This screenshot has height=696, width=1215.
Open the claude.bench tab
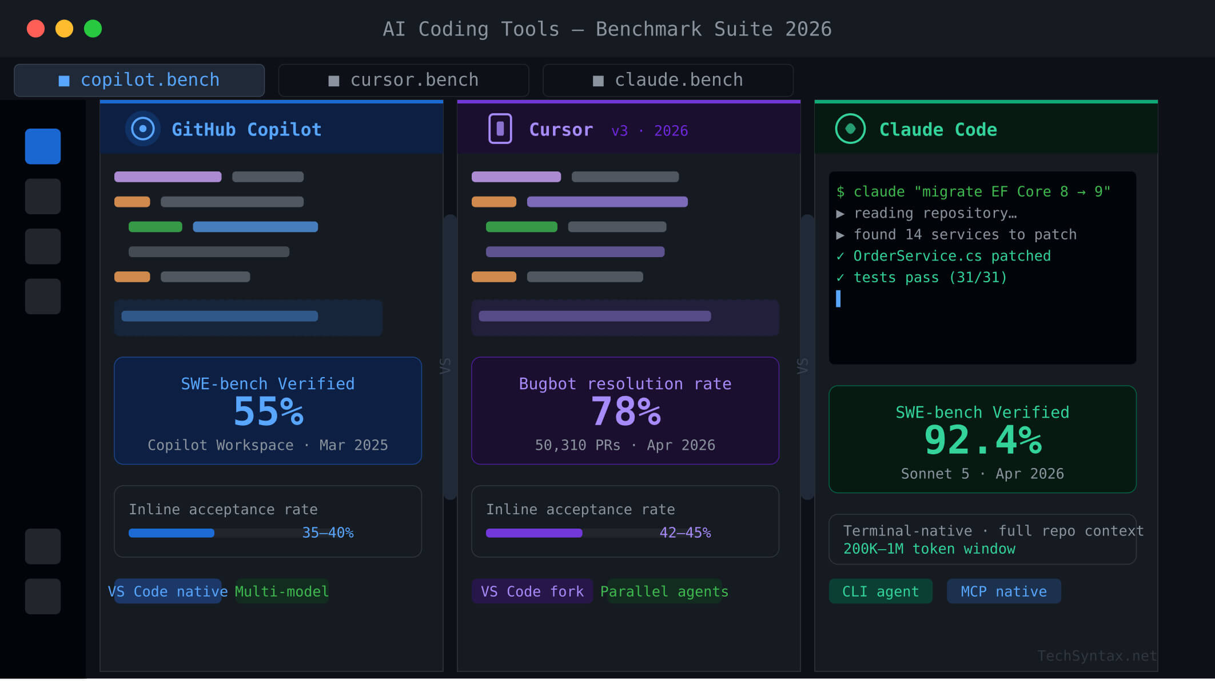pos(668,79)
